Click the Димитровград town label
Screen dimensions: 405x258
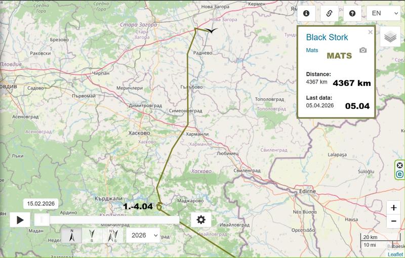click(x=145, y=106)
